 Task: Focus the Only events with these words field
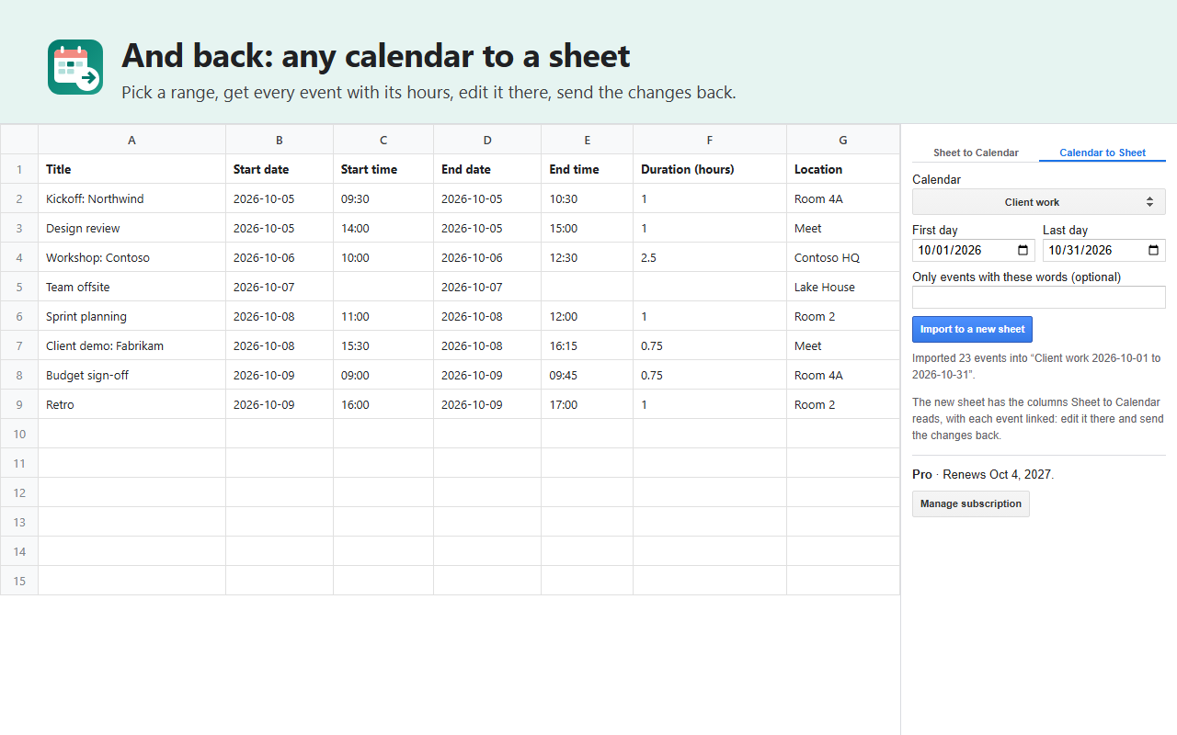1039,297
